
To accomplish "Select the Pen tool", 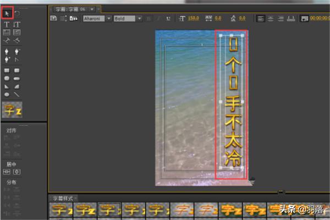I will (7, 52).
